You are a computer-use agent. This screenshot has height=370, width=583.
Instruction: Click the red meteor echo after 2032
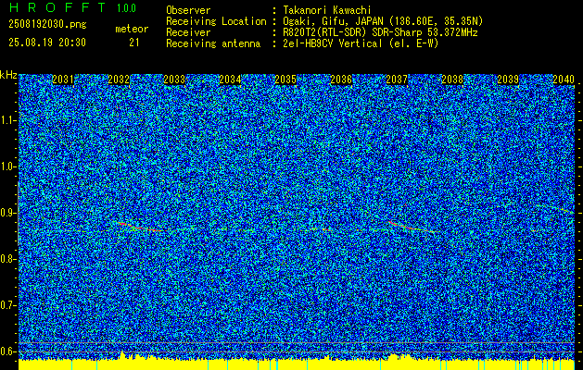pos(141,227)
